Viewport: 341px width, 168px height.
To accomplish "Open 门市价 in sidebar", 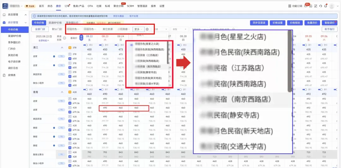I will pyautogui.click(x=11, y=49).
